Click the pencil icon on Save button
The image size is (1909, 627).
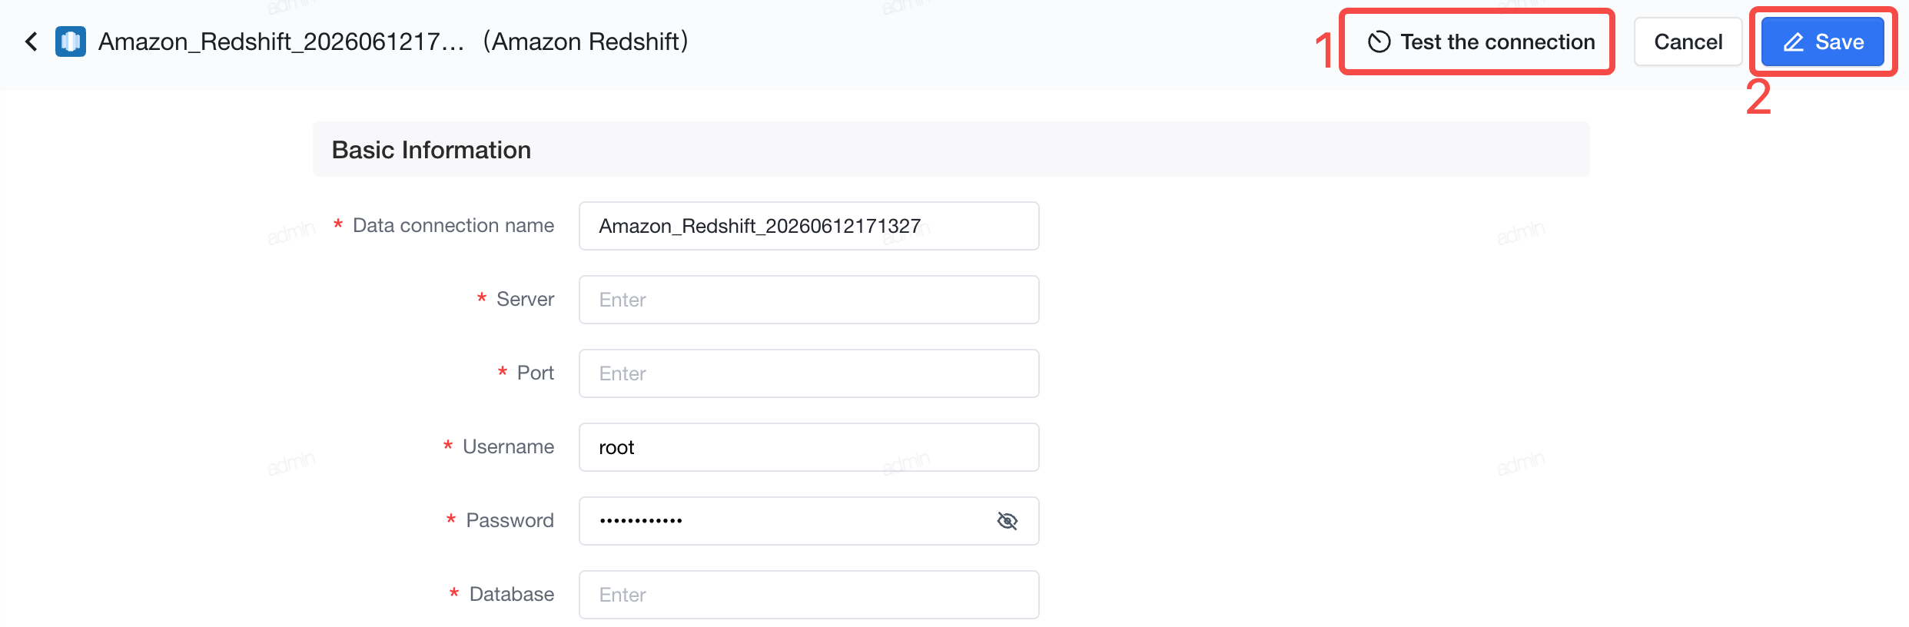pyautogui.click(x=1793, y=42)
